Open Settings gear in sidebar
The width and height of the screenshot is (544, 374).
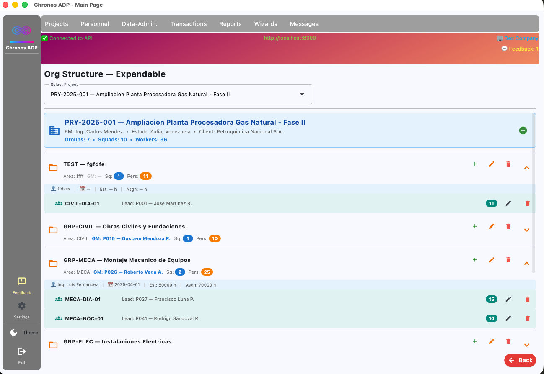[22, 310]
